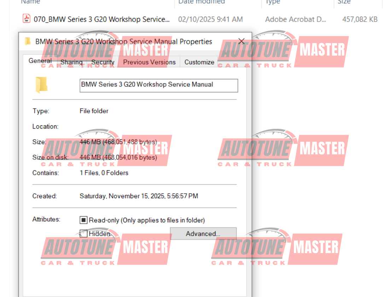The height and width of the screenshot is (297, 383).
Task: Select the 070_BMW Series 3 G20 file name
Action: point(101,19)
